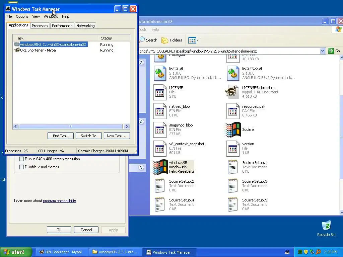Viewport: 343px width, 257px height.
Task: Click Cancel in the properties dialog
Action: (86, 230)
